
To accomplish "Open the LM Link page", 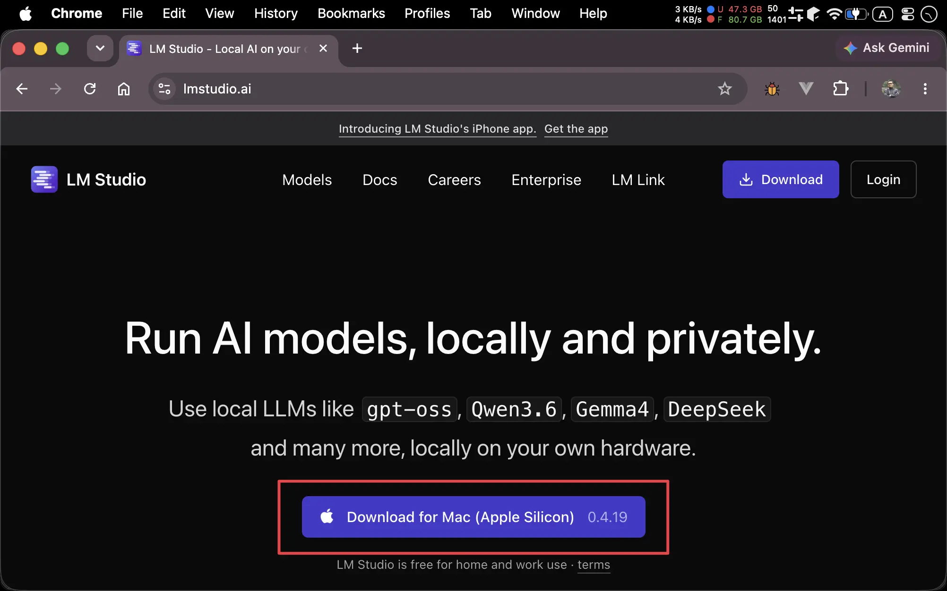I will pyautogui.click(x=638, y=180).
